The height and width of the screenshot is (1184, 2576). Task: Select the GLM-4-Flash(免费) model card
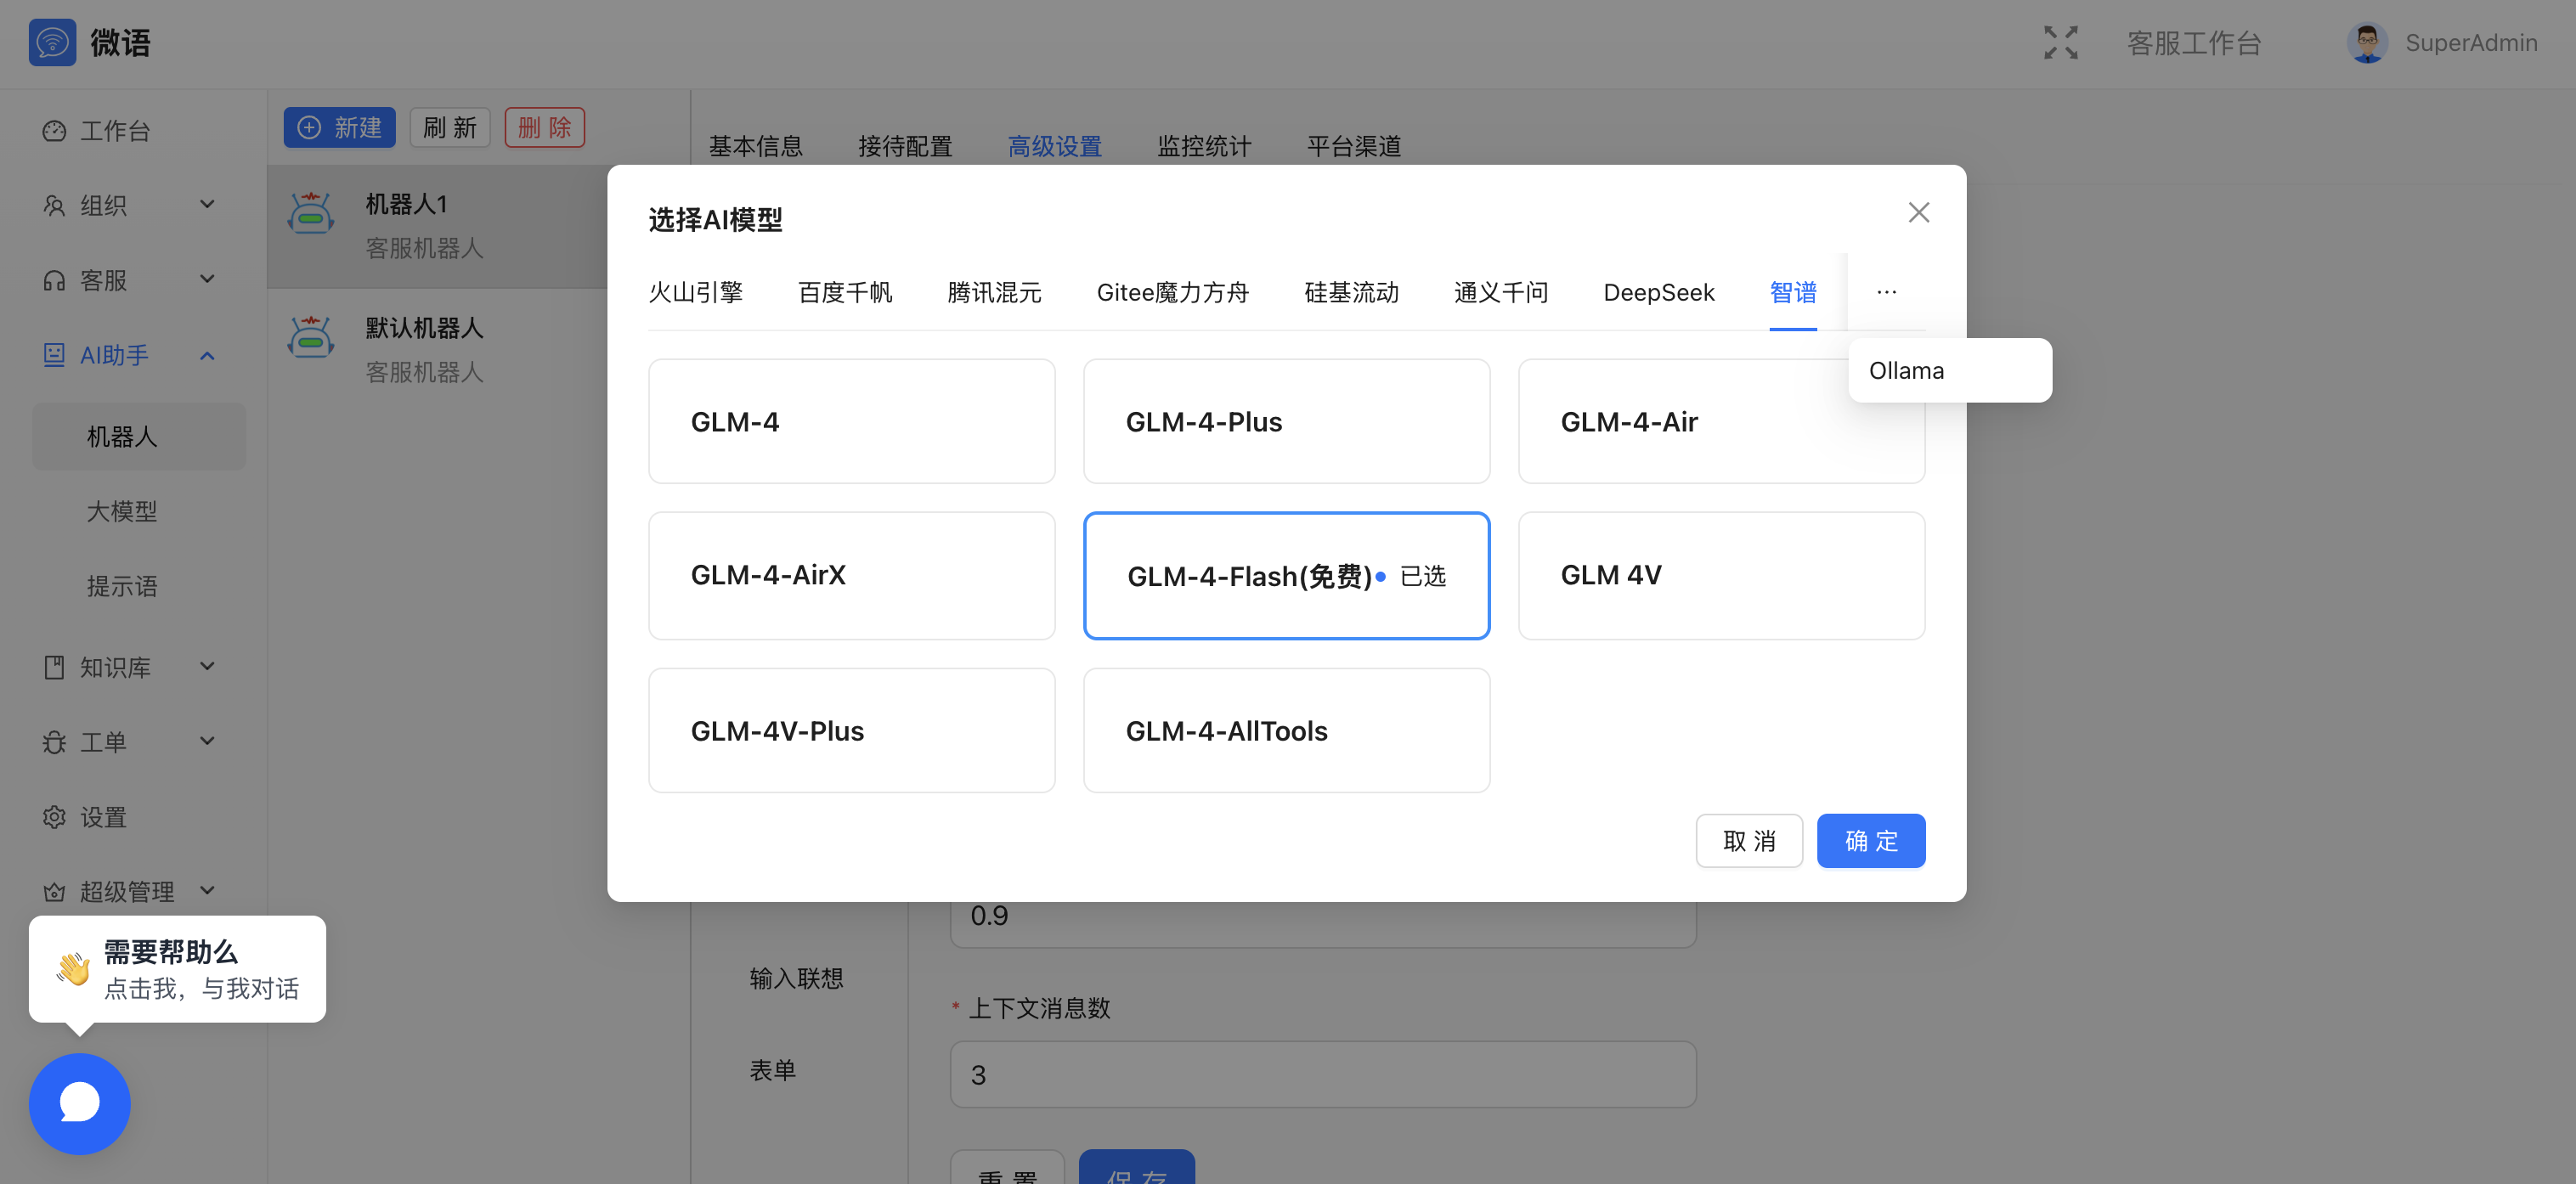pyautogui.click(x=1286, y=575)
